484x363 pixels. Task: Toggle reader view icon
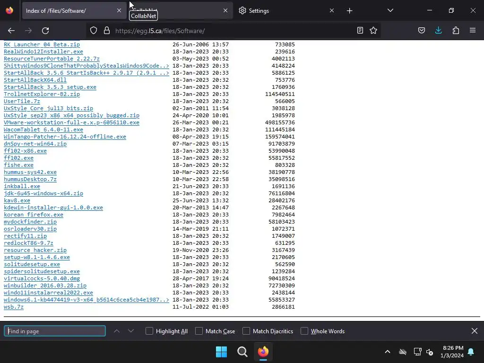(360, 30)
